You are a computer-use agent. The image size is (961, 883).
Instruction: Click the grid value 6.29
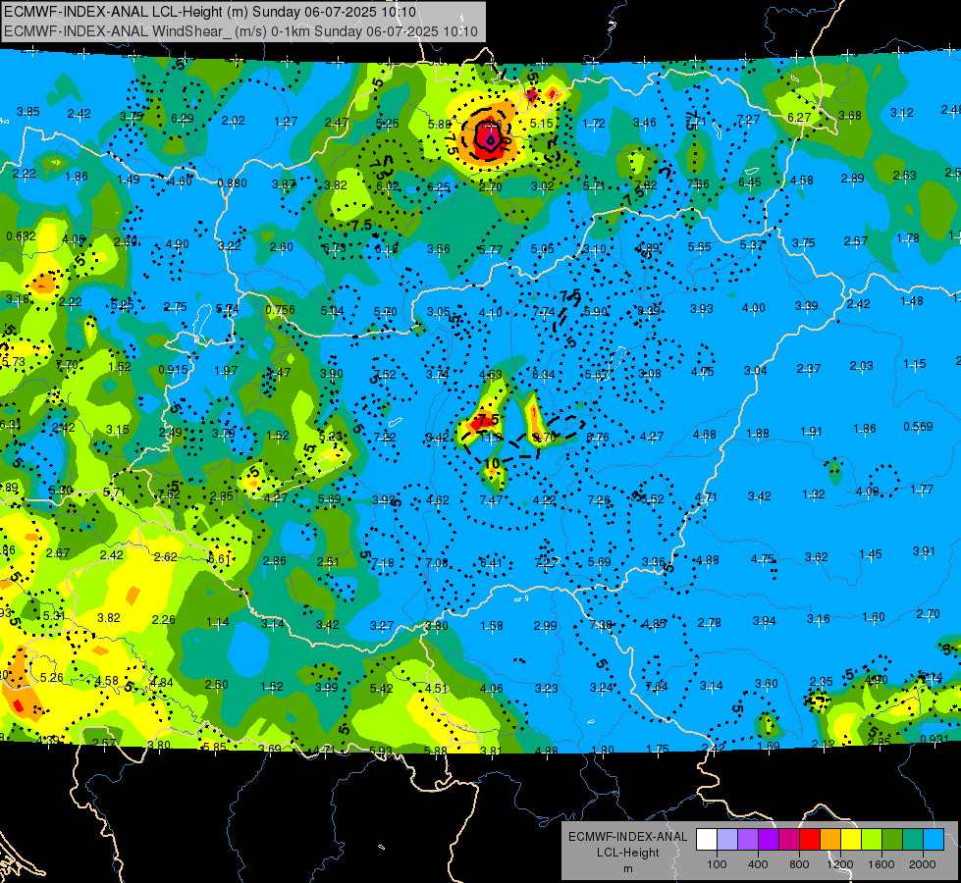[x=182, y=119]
